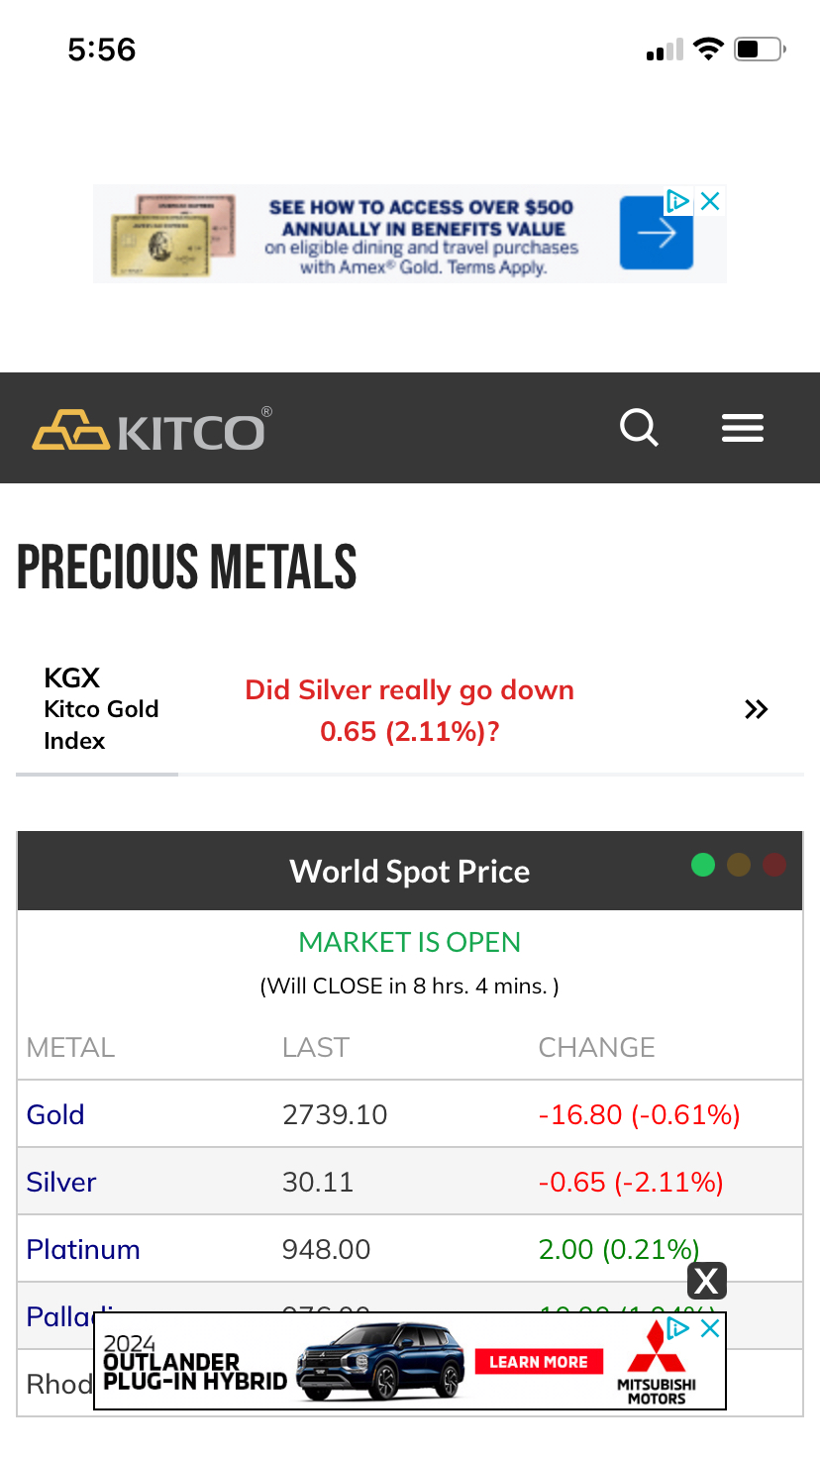Dismiss the Mitsubishi ad with black X

pyautogui.click(x=706, y=1281)
